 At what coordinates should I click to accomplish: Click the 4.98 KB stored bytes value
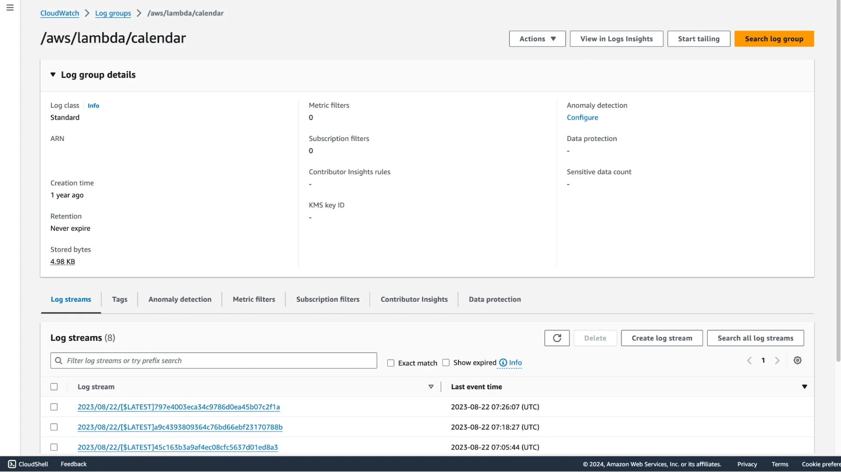click(63, 262)
